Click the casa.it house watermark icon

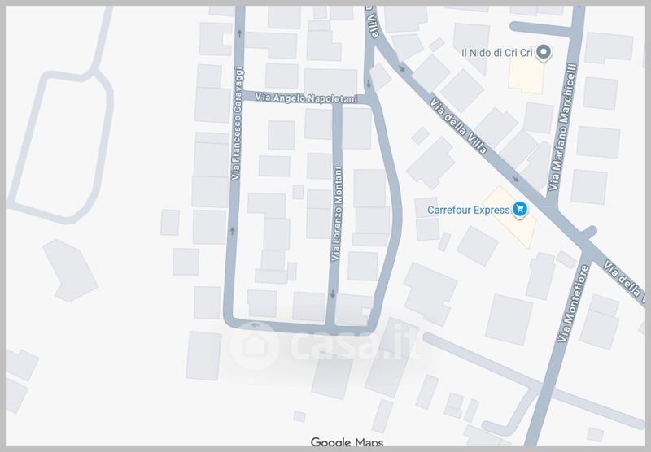[x=255, y=346]
